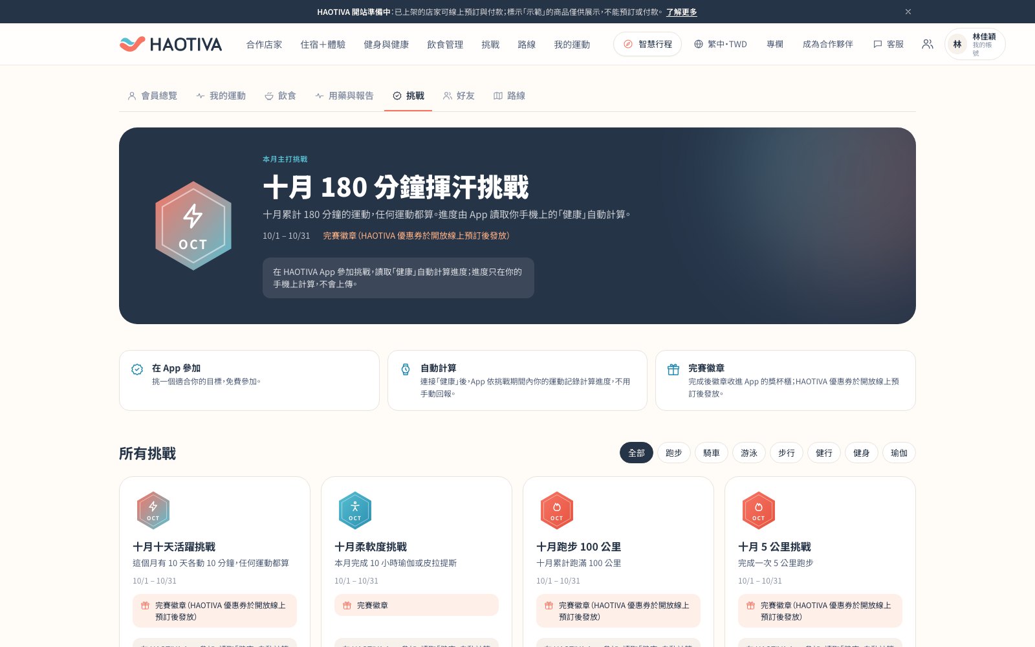Select the 挑戰 sub-tab
The width and height of the screenshot is (1035, 647).
pos(408,96)
